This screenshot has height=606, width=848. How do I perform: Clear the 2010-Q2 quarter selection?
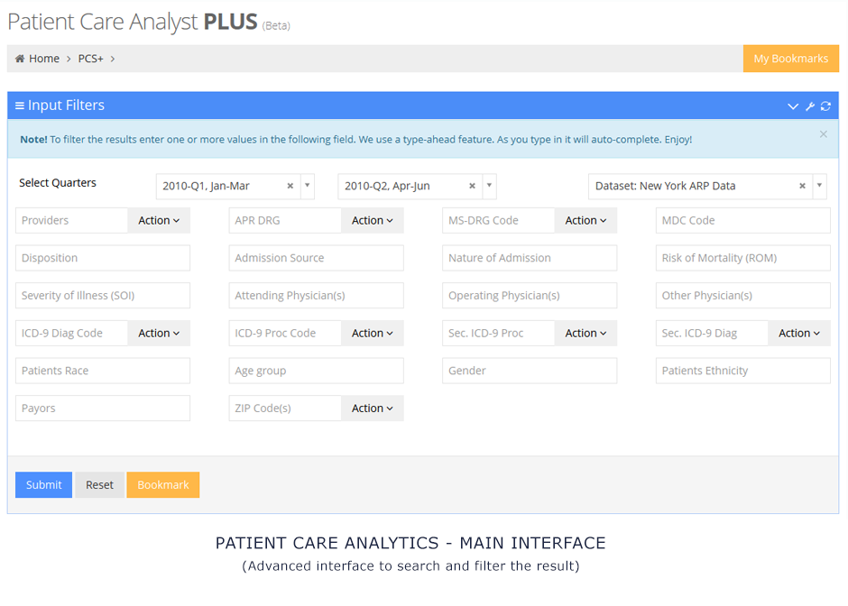tap(472, 187)
